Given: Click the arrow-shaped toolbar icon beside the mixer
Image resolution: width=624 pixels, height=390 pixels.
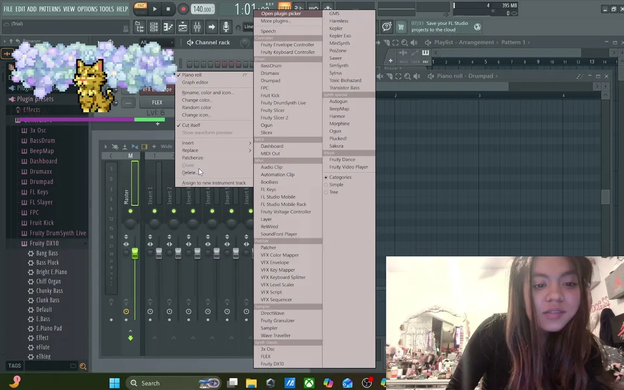Looking at the screenshot, I should [211, 27].
